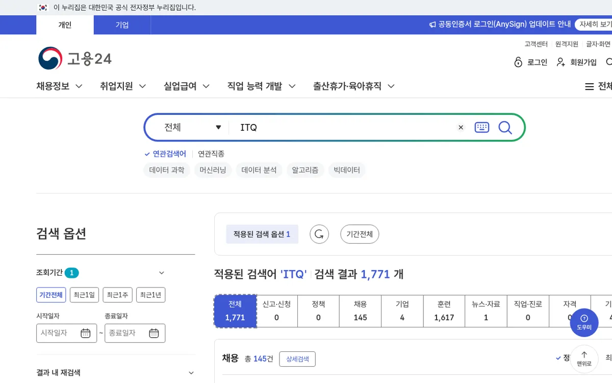Screen dimensions: 612x383
Task: Click the login lock icon
Action: tap(518, 62)
